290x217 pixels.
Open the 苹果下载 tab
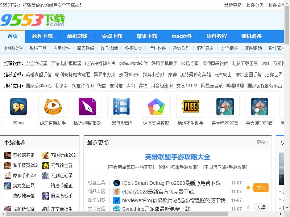click(147, 36)
